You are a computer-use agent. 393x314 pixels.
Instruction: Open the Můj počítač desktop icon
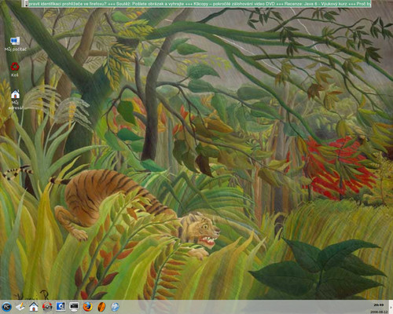tap(15, 44)
